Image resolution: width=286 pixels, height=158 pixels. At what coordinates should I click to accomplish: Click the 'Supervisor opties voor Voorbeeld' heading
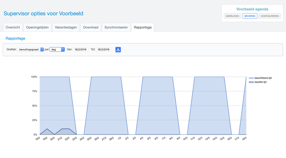click(43, 14)
